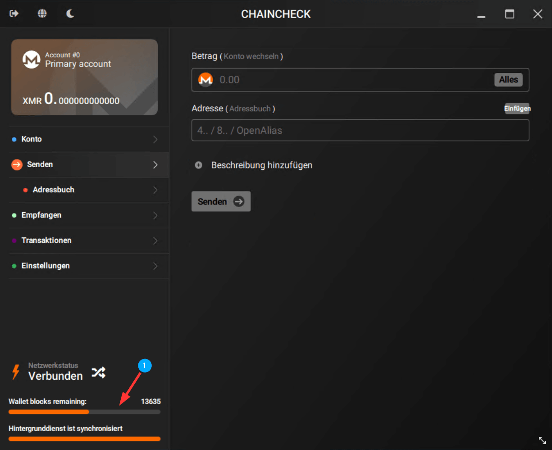Click the gray Senden button

pos(221,201)
